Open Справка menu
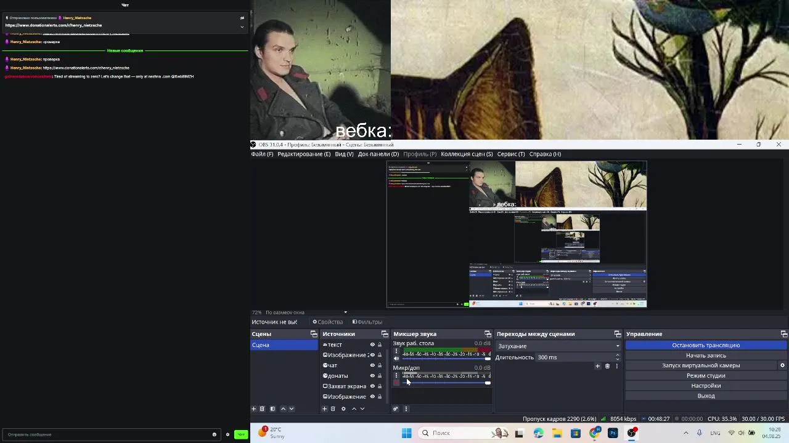This screenshot has height=443, width=789. (x=545, y=154)
